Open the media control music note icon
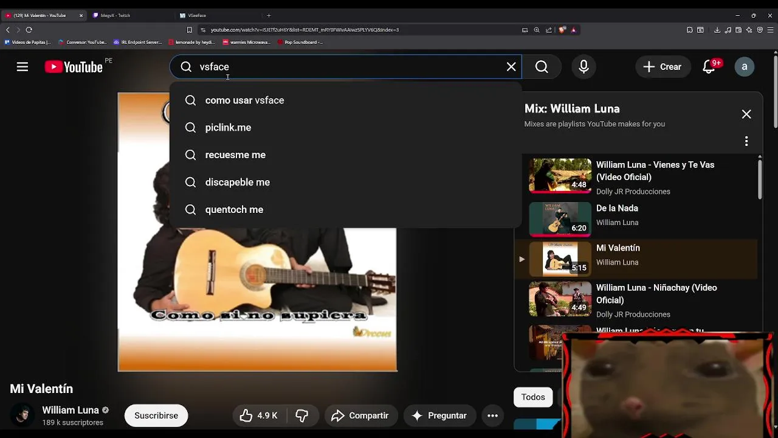 (728, 30)
